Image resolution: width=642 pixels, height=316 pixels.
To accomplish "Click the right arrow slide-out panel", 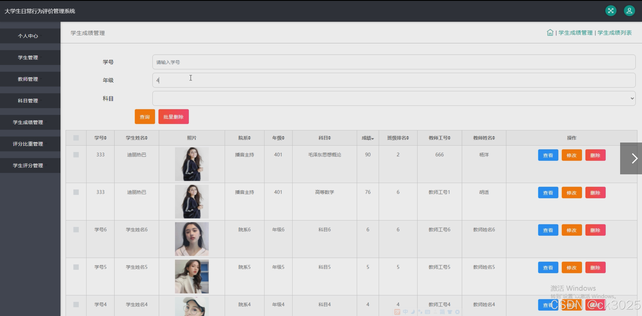I will pos(634,158).
